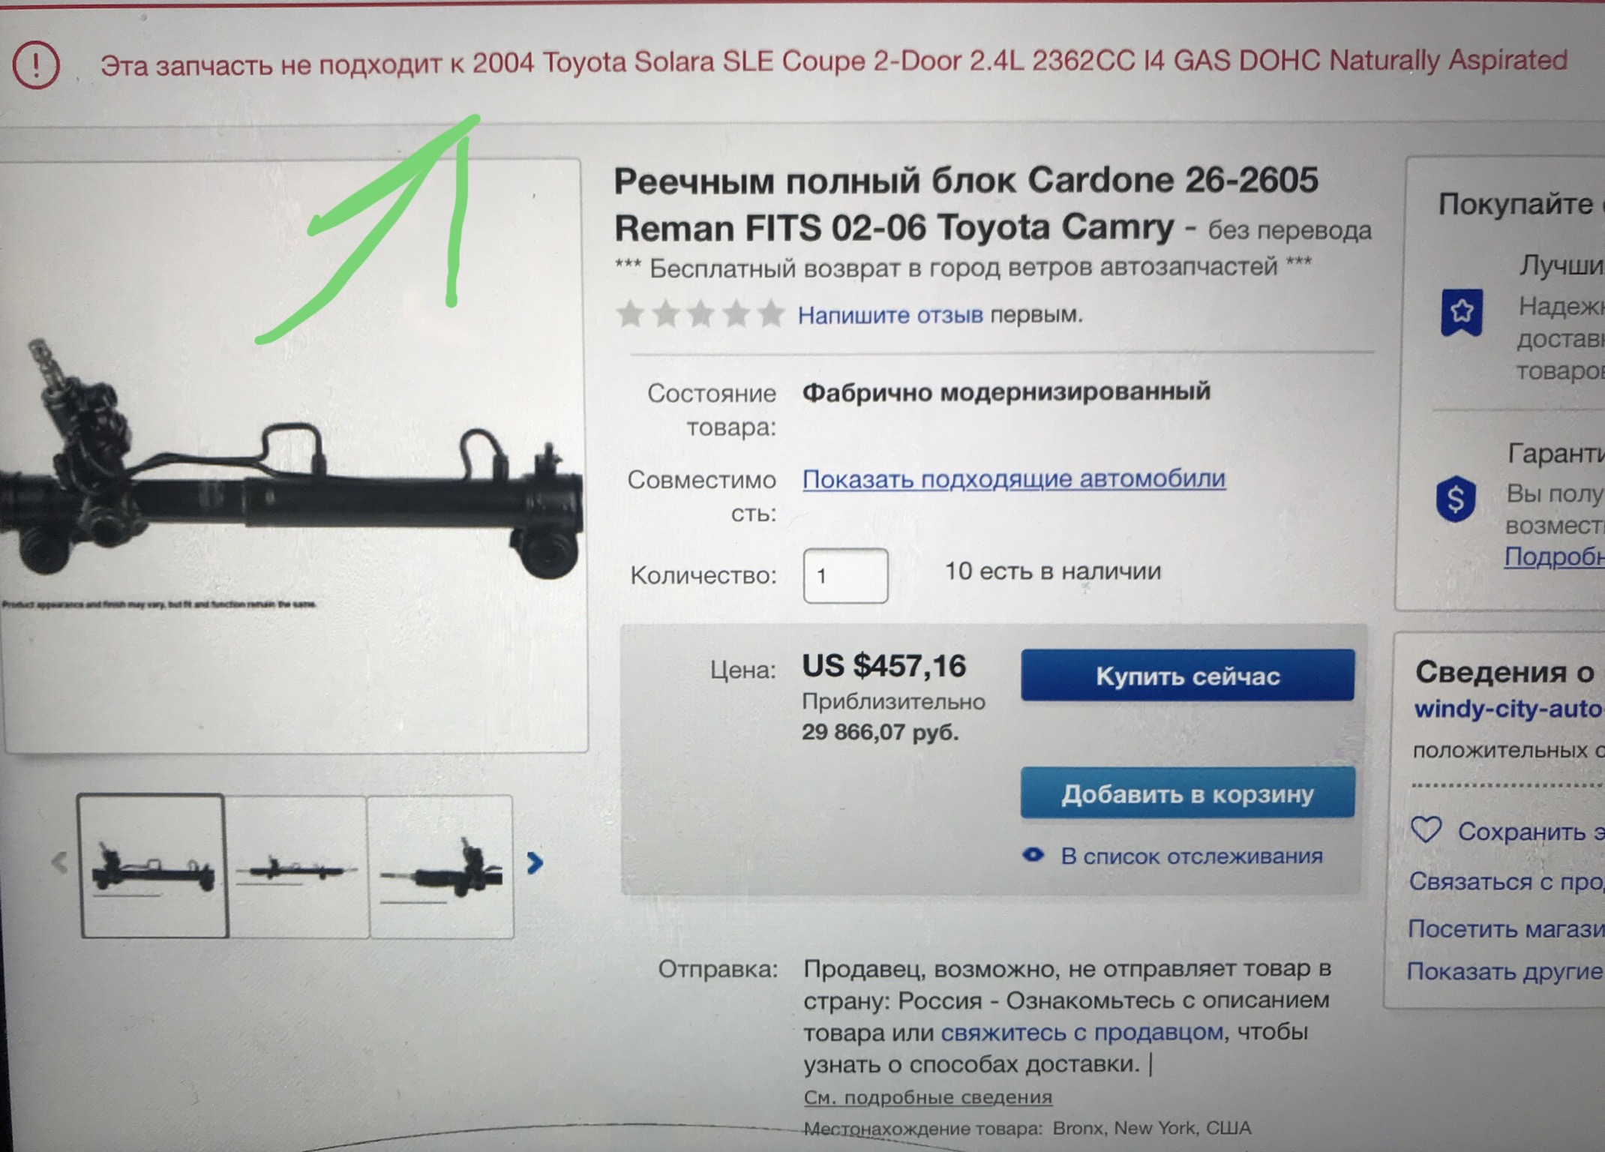Click the blue star badge icon
Screen dimensions: 1605x1152
point(1461,312)
